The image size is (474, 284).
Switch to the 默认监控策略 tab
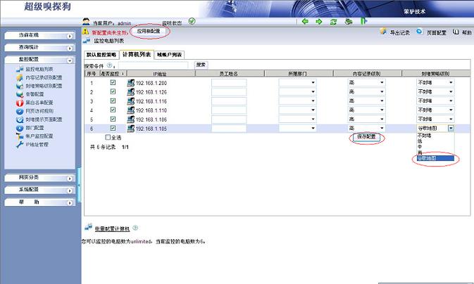click(x=101, y=54)
